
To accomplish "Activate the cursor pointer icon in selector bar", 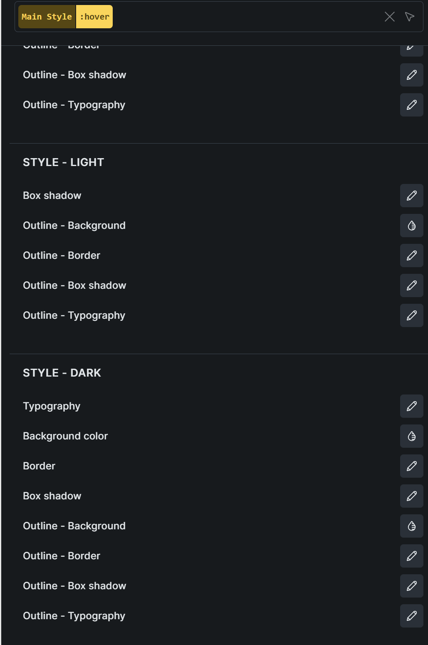I will coord(410,17).
